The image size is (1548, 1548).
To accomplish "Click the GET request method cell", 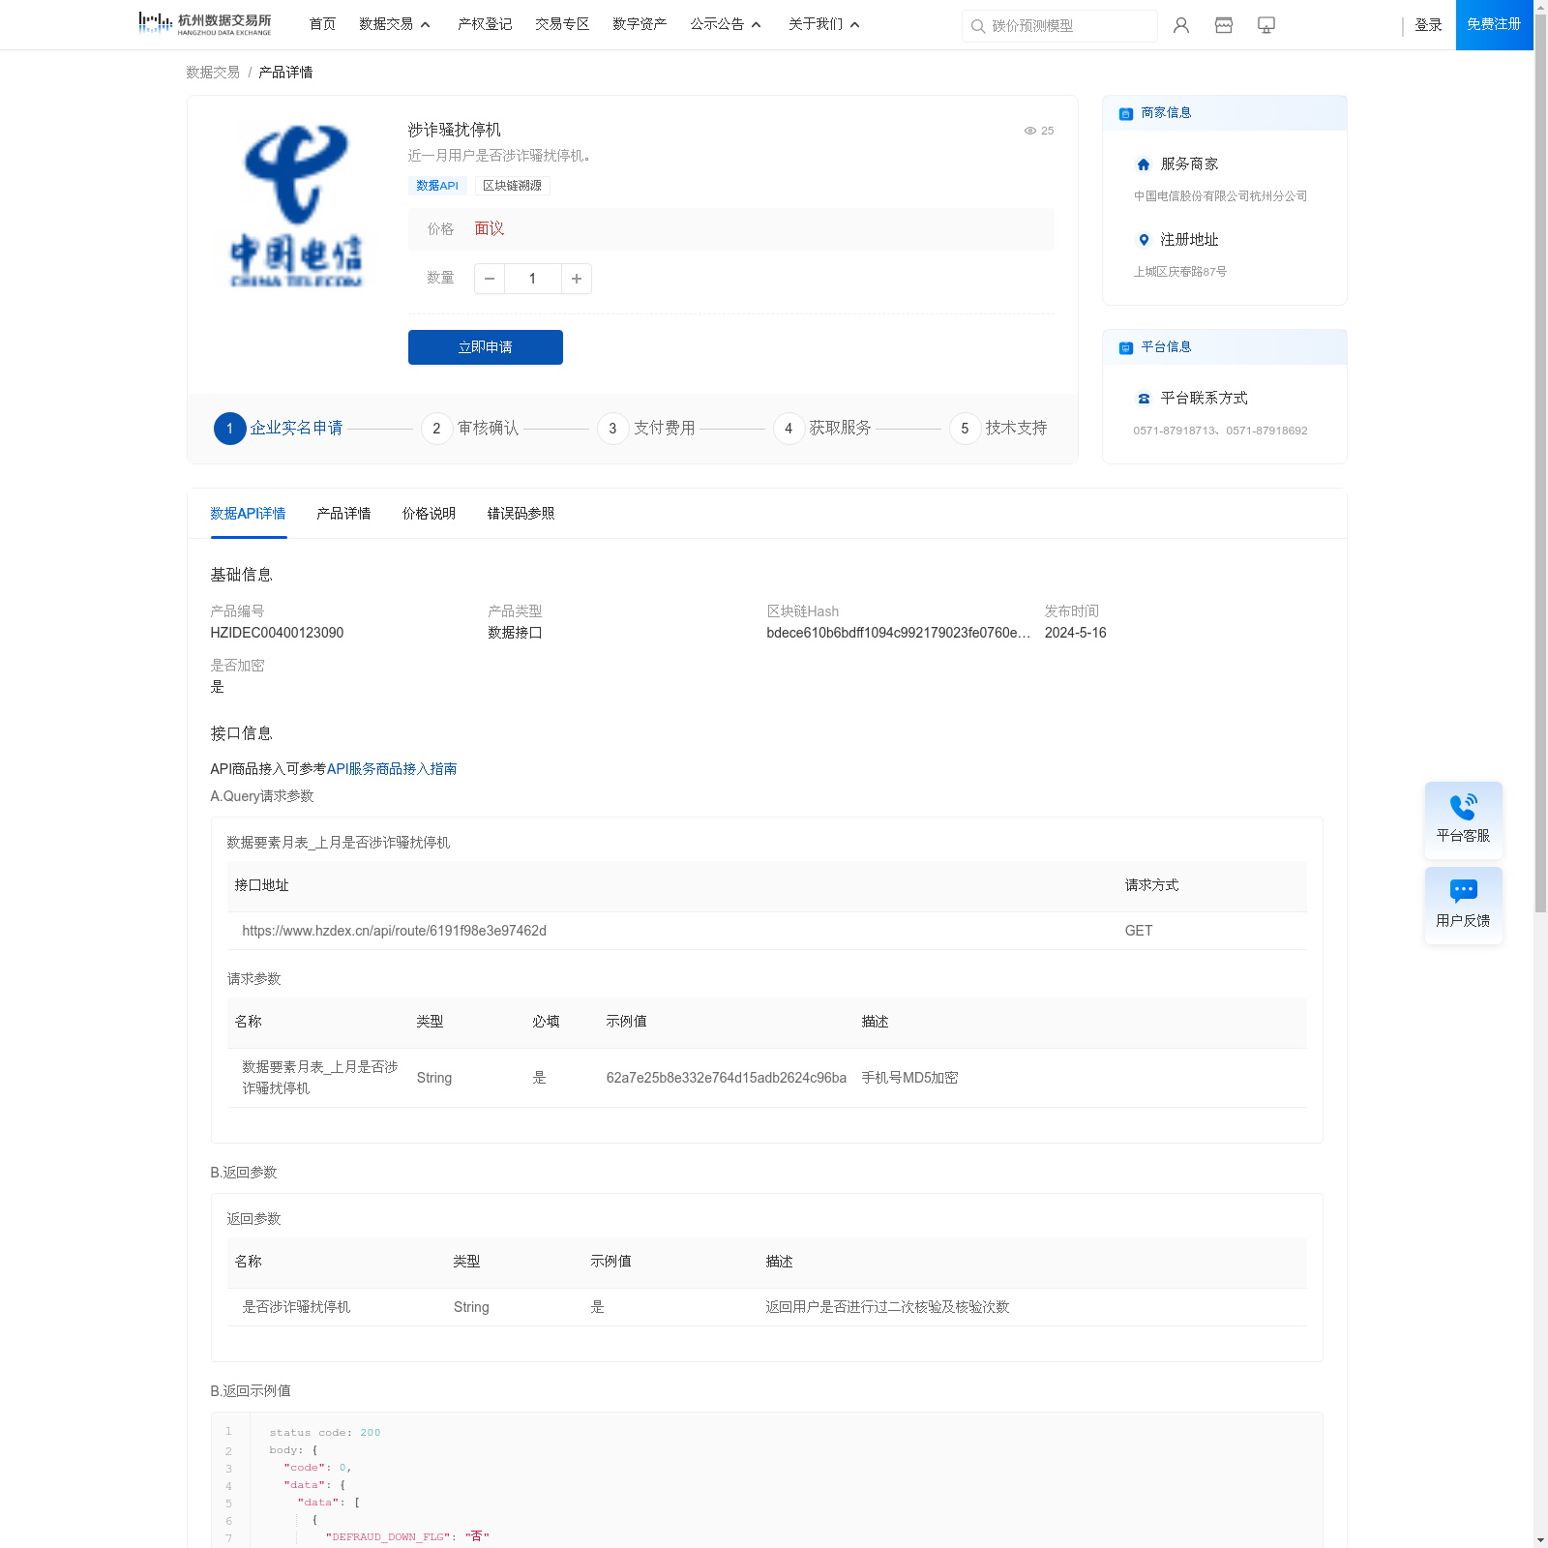I will click(x=1139, y=931).
